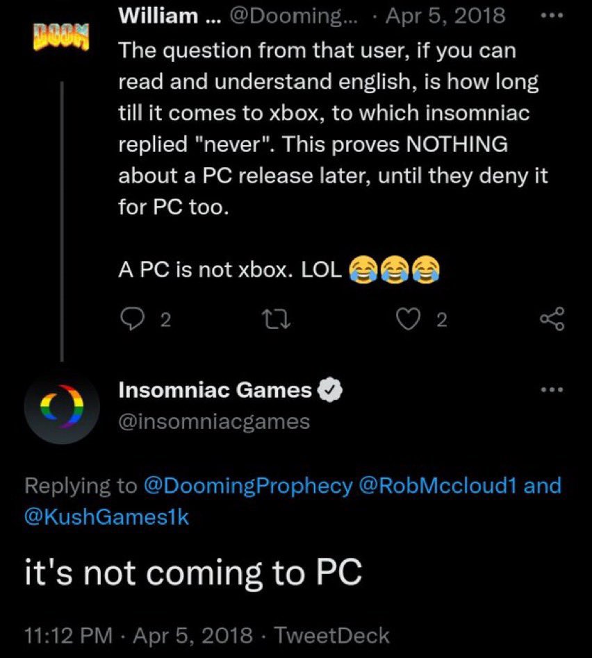Viewport: 592px width, 658px height.
Task: Open the @KushGames1k mention link
Action: tap(107, 516)
